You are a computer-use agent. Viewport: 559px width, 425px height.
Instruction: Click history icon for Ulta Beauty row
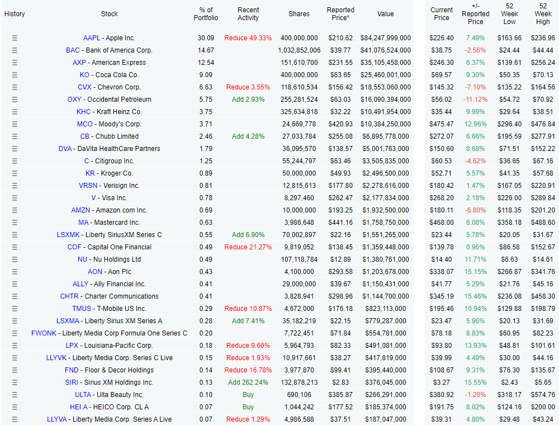pos(15,395)
